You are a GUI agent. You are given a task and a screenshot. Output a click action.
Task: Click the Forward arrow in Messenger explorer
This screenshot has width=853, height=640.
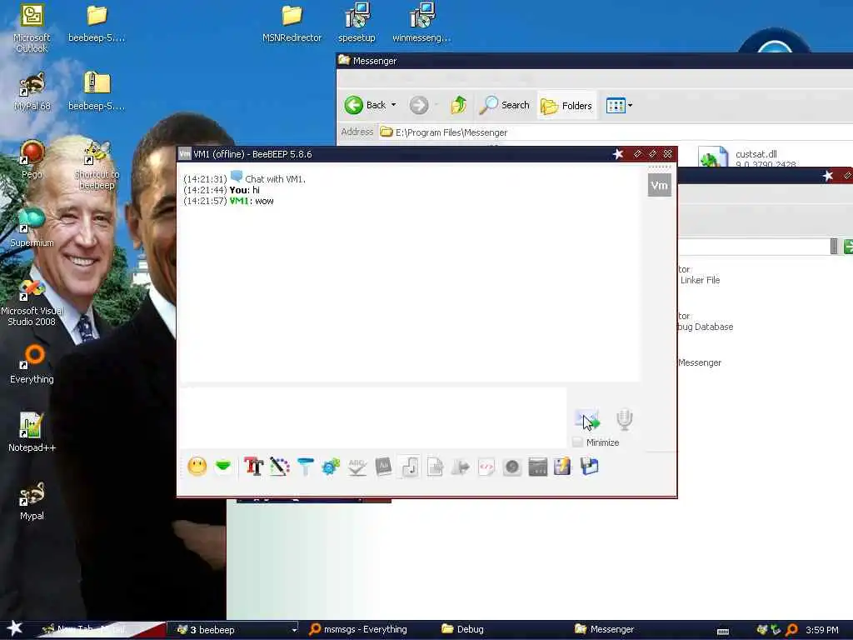coord(419,105)
